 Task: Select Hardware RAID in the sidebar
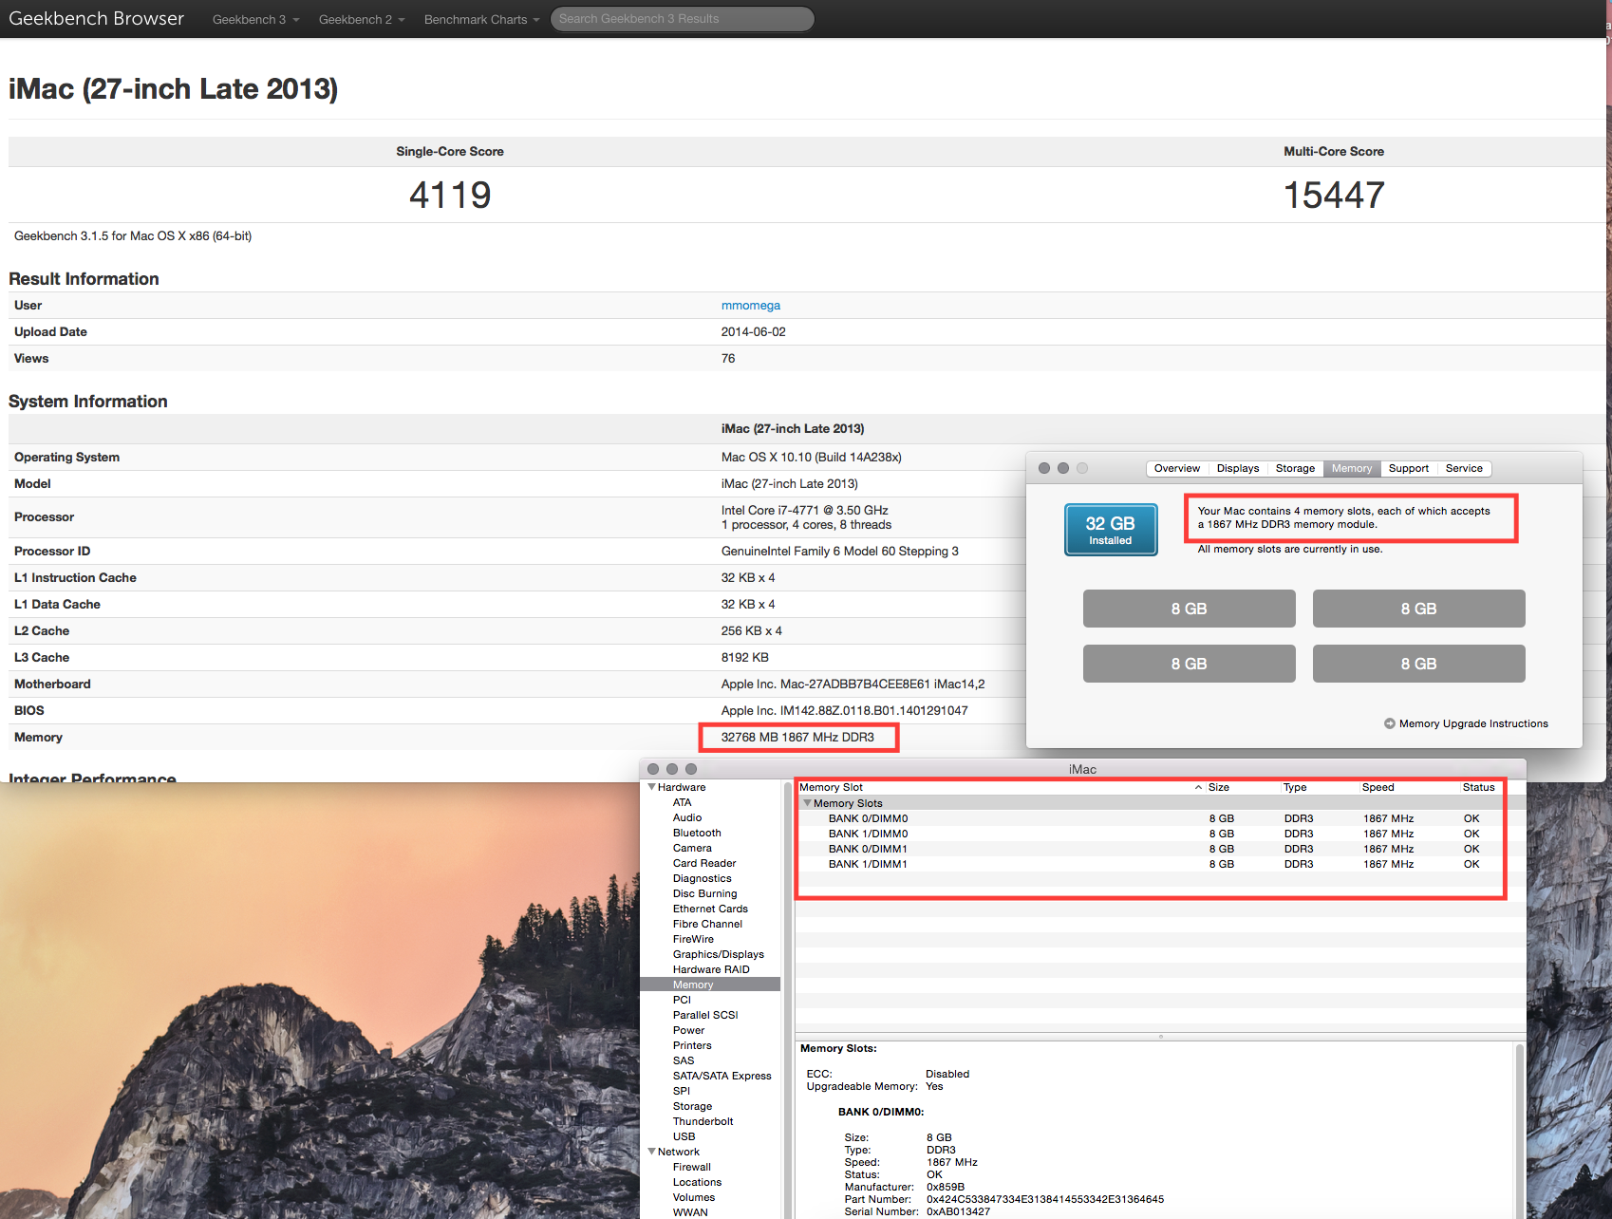(711, 969)
